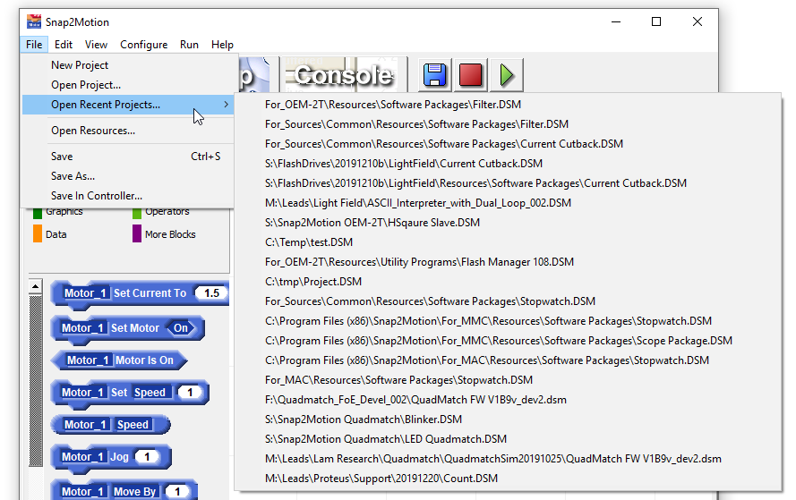Open M:\Leads\Lam Research QuadMatch FW dsm
The width and height of the screenshot is (796, 500).
pos(508,459)
